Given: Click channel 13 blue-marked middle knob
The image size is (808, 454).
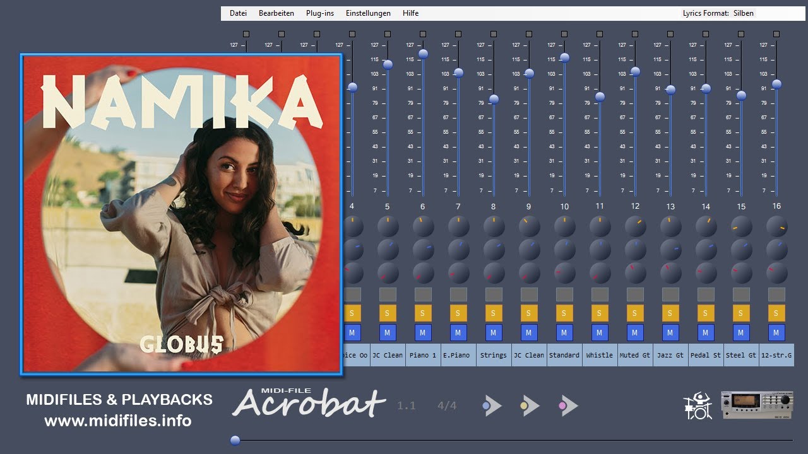Looking at the screenshot, I should coord(670,250).
